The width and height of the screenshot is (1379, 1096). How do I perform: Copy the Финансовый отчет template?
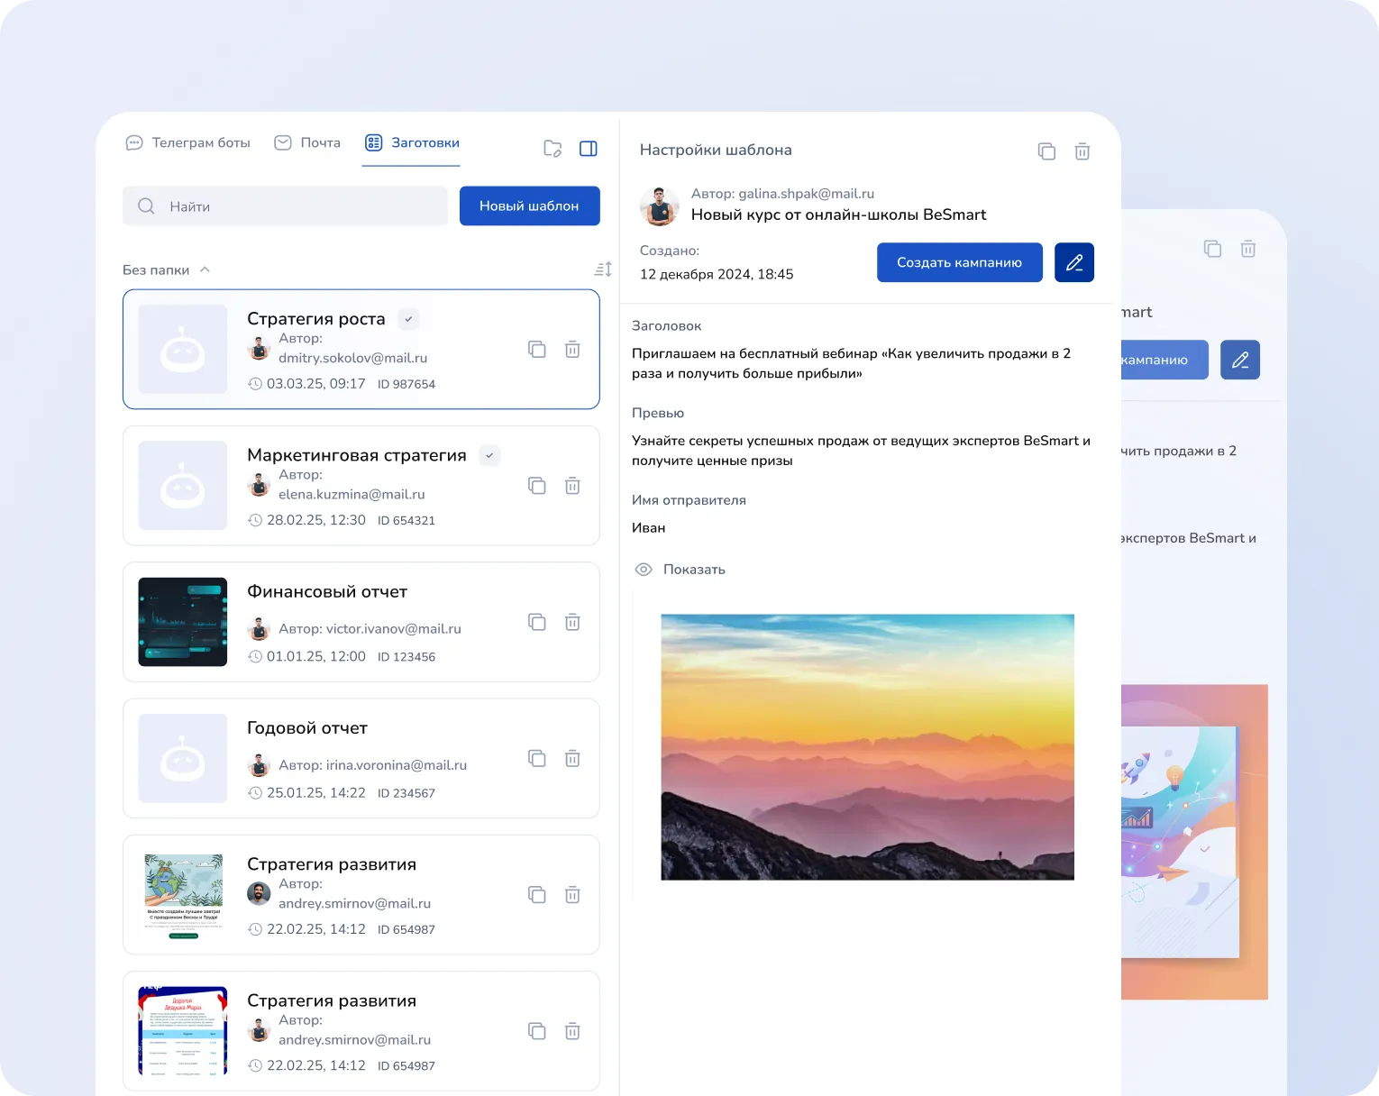(x=537, y=622)
